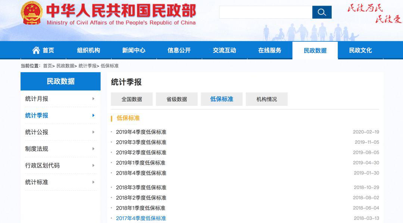Click the date 2018-10-29

[x=366, y=187]
